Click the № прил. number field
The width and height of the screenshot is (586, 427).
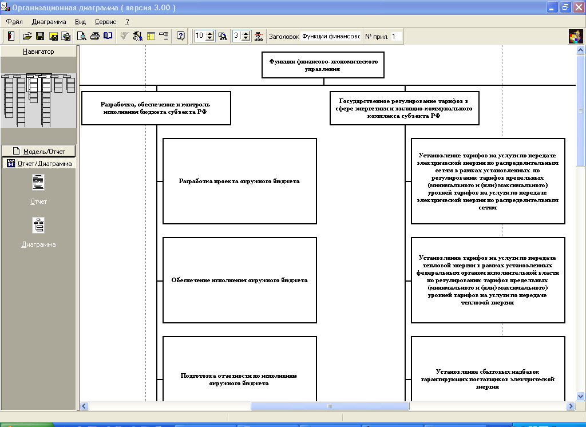(396, 36)
